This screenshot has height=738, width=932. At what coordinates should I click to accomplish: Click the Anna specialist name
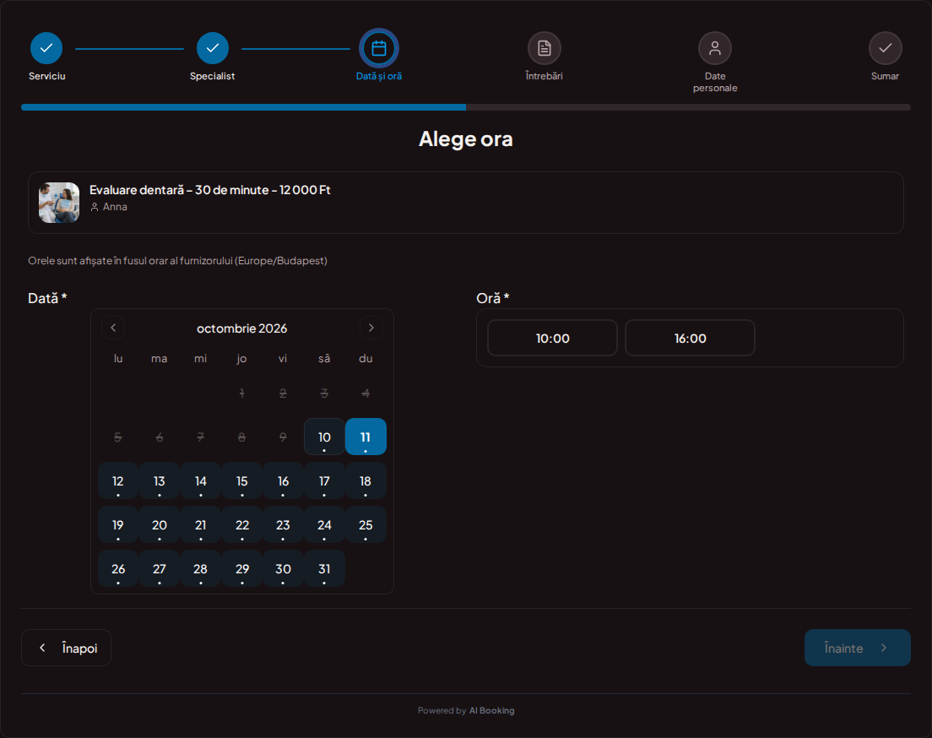[x=115, y=207]
